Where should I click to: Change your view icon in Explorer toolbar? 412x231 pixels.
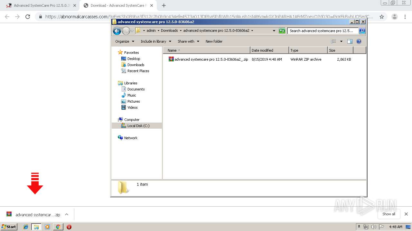point(333,41)
